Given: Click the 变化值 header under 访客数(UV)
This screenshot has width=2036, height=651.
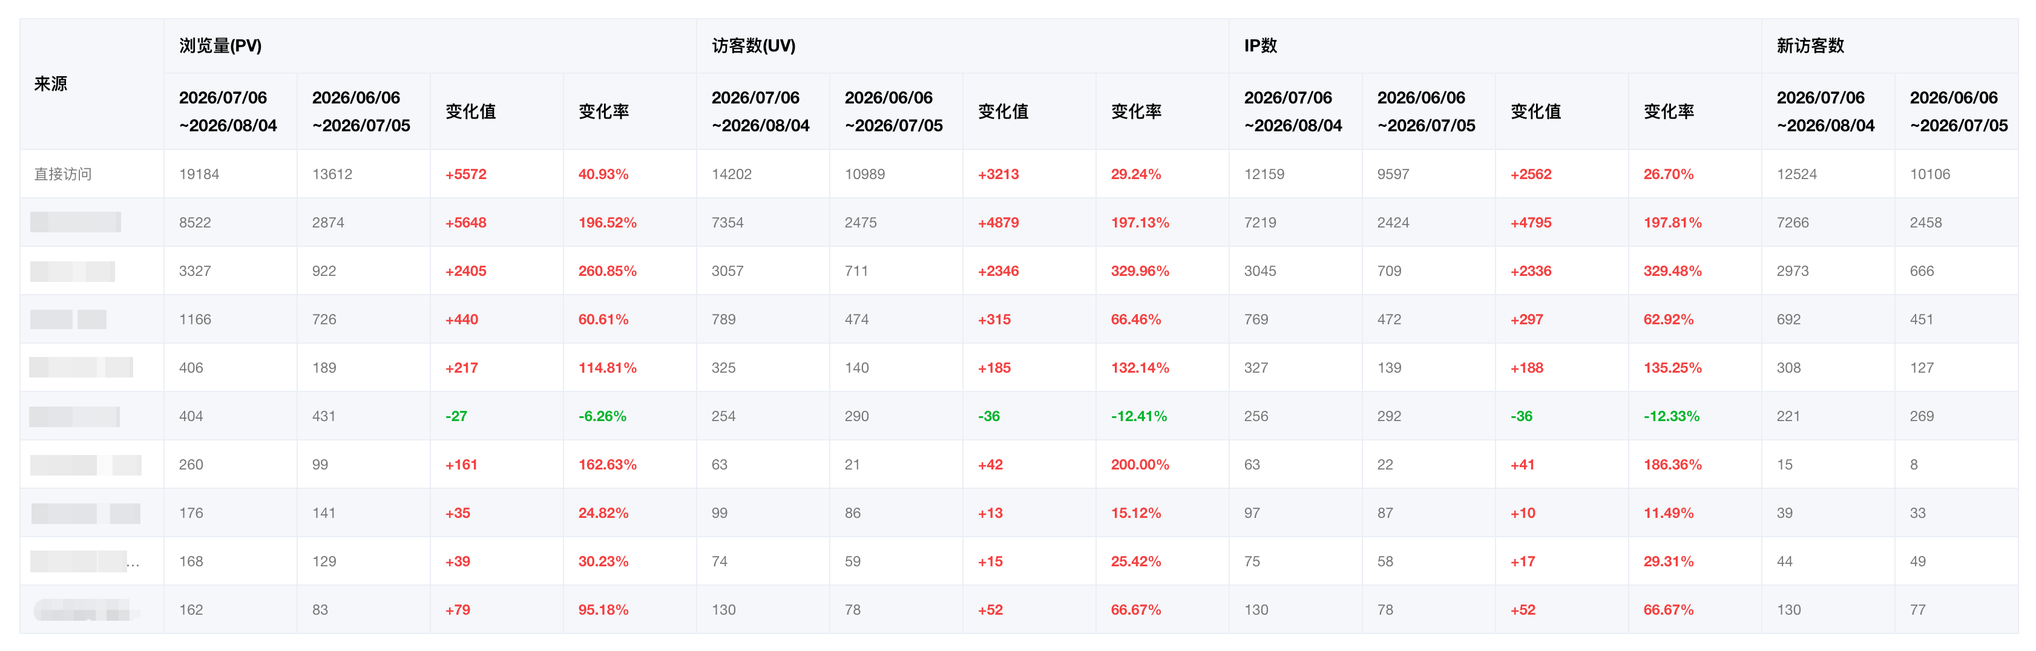Looking at the screenshot, I should click(x=1003, y=111).
